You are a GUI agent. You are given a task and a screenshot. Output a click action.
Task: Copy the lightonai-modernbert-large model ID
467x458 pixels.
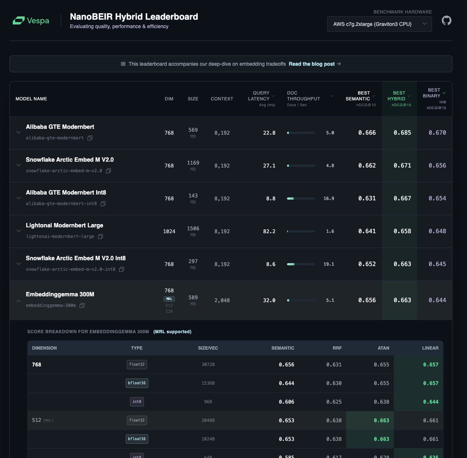point(100,237)
